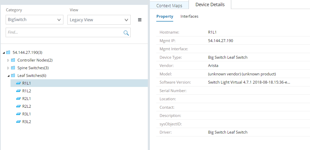Screen dimensions: 310x150
Task: Click the R3L1 switch icon
Action: 18,114
